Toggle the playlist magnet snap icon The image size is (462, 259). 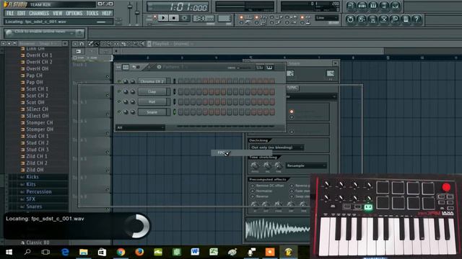click(x=82, y=44)
